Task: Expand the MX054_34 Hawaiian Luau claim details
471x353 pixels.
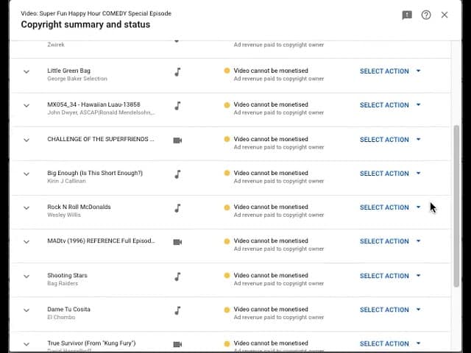Action: click(x=26, y=106)
